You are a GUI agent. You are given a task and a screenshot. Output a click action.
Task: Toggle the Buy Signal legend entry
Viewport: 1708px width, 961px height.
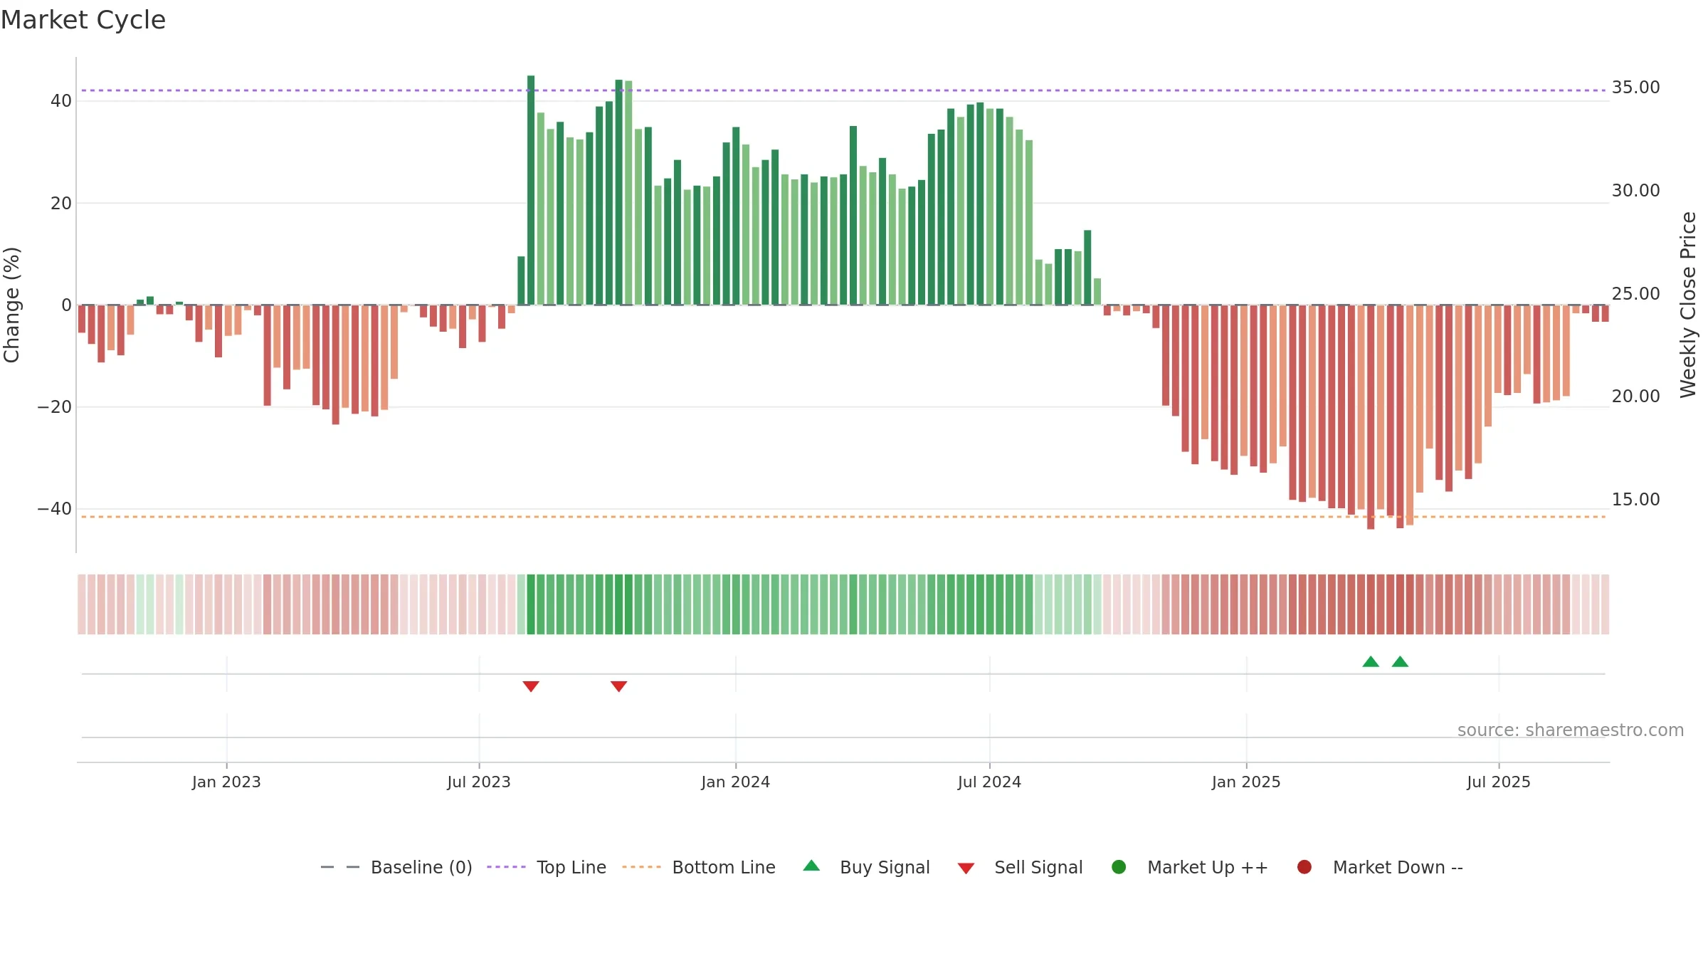[x=866, y=867]
